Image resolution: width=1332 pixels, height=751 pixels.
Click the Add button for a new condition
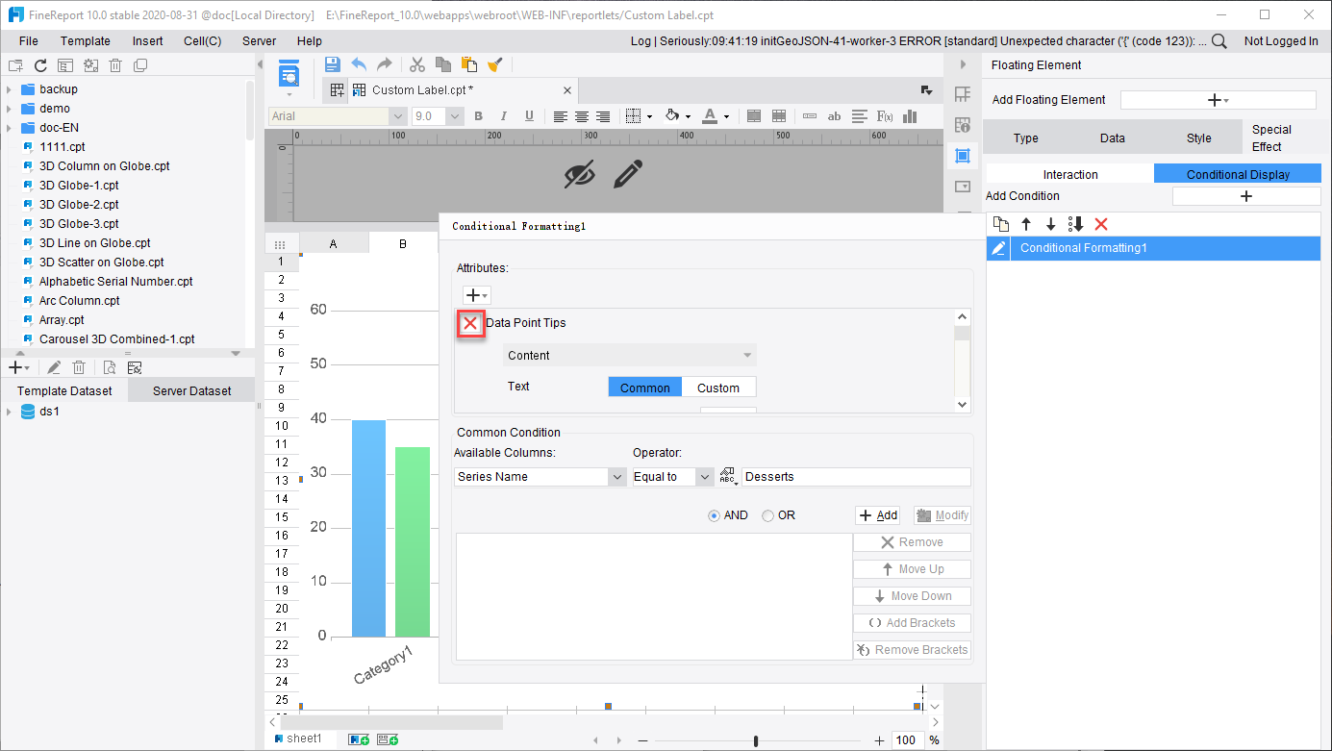[877, 514]
